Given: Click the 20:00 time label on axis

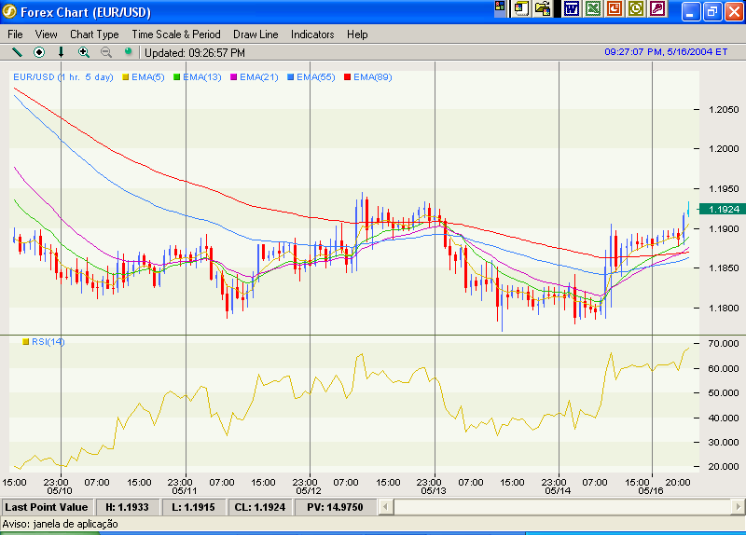Looking at the screenshot, I should click(678, 482).
